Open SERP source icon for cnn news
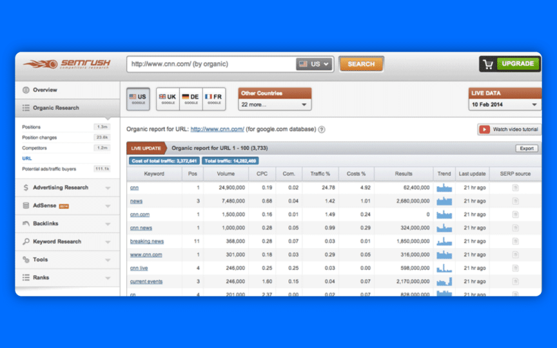 pos(515,228)
